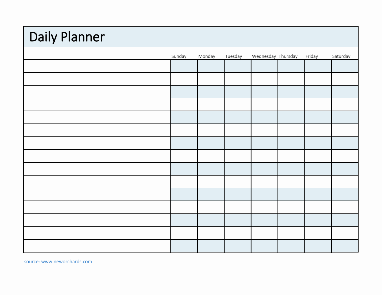Click the light blue title banner background
Image resolution: width=382 pixels, height=295 pixels.
232,37
